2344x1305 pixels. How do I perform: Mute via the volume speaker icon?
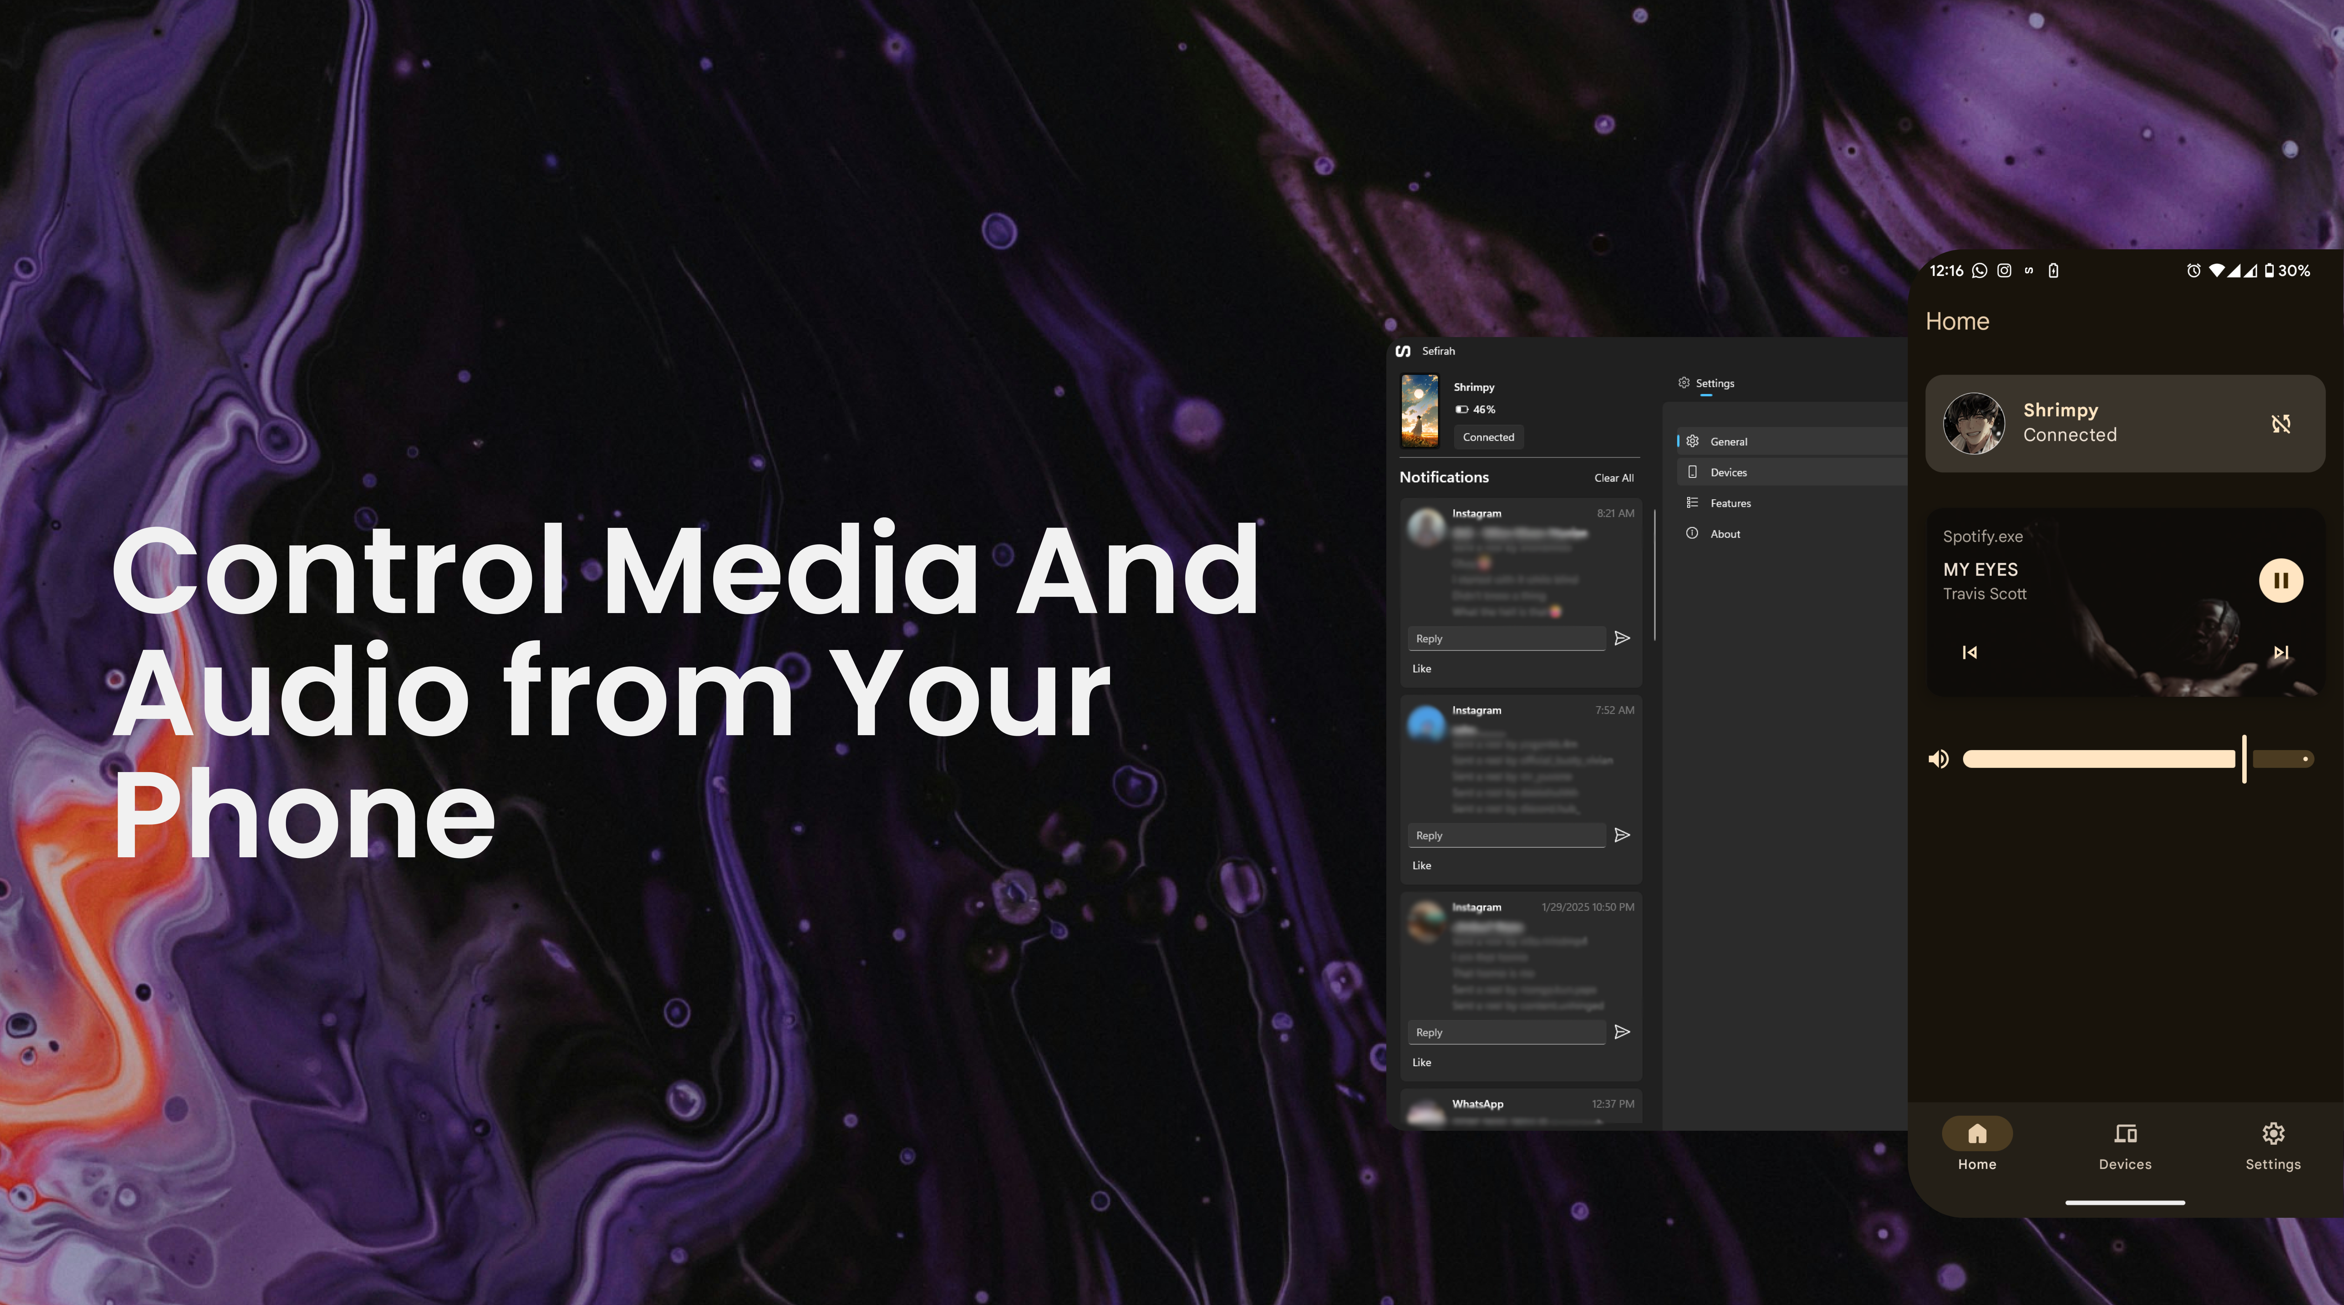tap(1938, 759)
